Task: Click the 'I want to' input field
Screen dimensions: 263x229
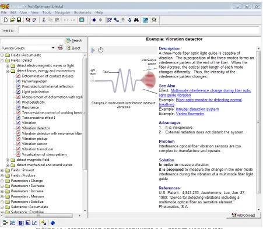Action: point(139,30)
